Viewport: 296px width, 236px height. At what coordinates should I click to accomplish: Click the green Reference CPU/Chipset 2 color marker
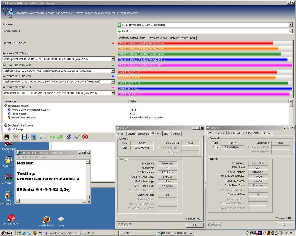[113, 65]
